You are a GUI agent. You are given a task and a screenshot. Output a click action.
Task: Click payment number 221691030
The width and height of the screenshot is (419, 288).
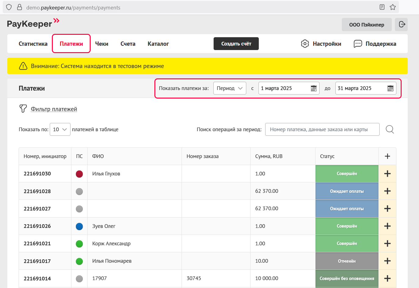pyautogui.click(x=37, y=174)
